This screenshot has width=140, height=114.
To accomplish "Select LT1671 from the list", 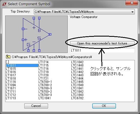I will pyautogui.click(x=11, y=88).
